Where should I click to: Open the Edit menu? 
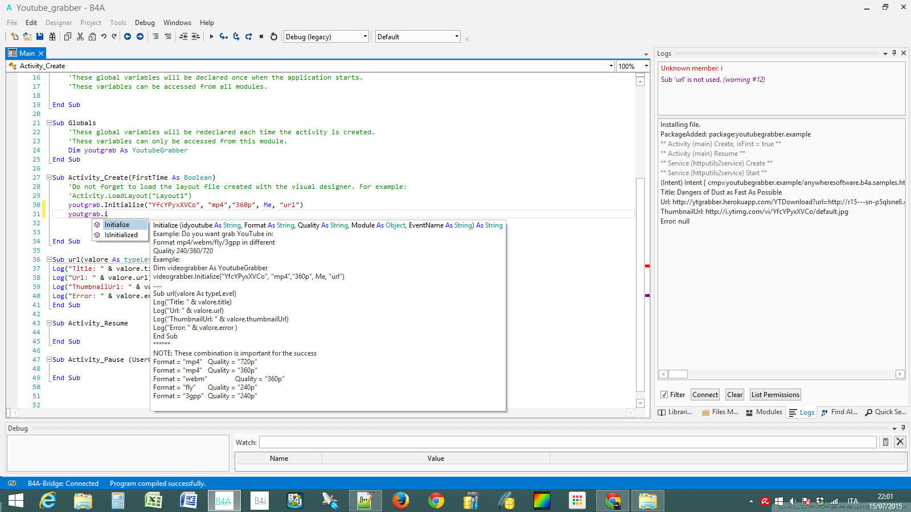tap(31, 23)
